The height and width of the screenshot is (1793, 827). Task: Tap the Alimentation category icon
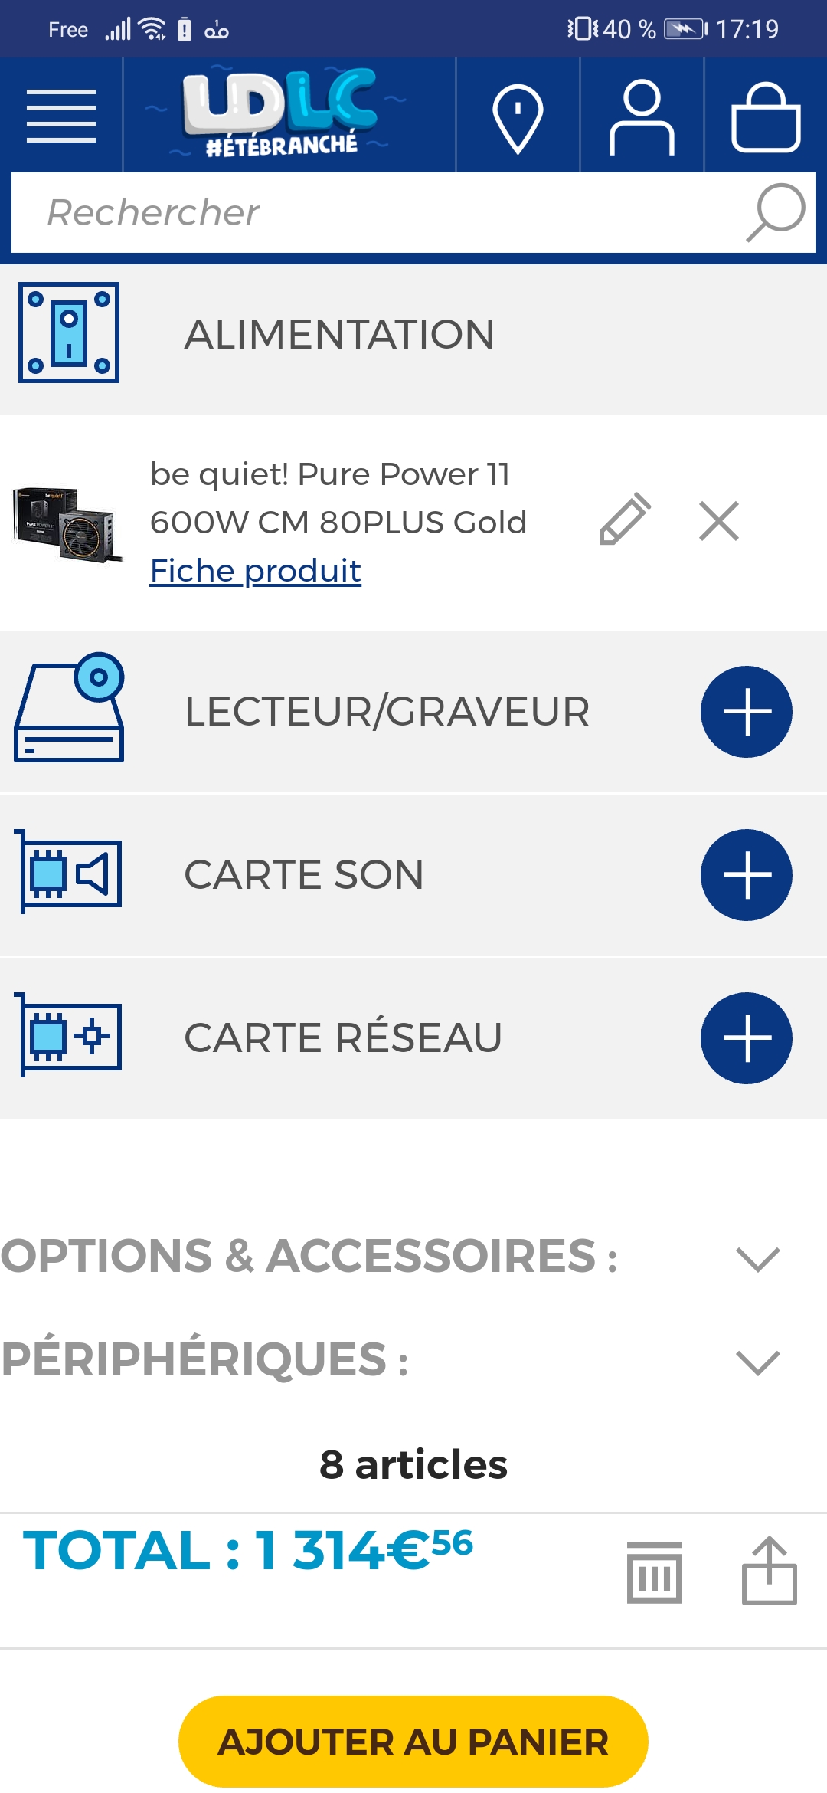coord(69,333)
